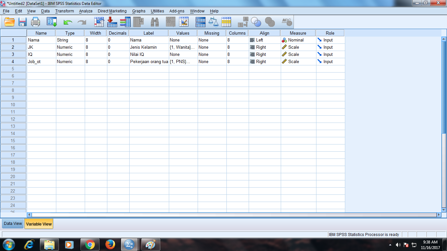Click the Role column header
The image size is (447, 251).
click(330, 33)
